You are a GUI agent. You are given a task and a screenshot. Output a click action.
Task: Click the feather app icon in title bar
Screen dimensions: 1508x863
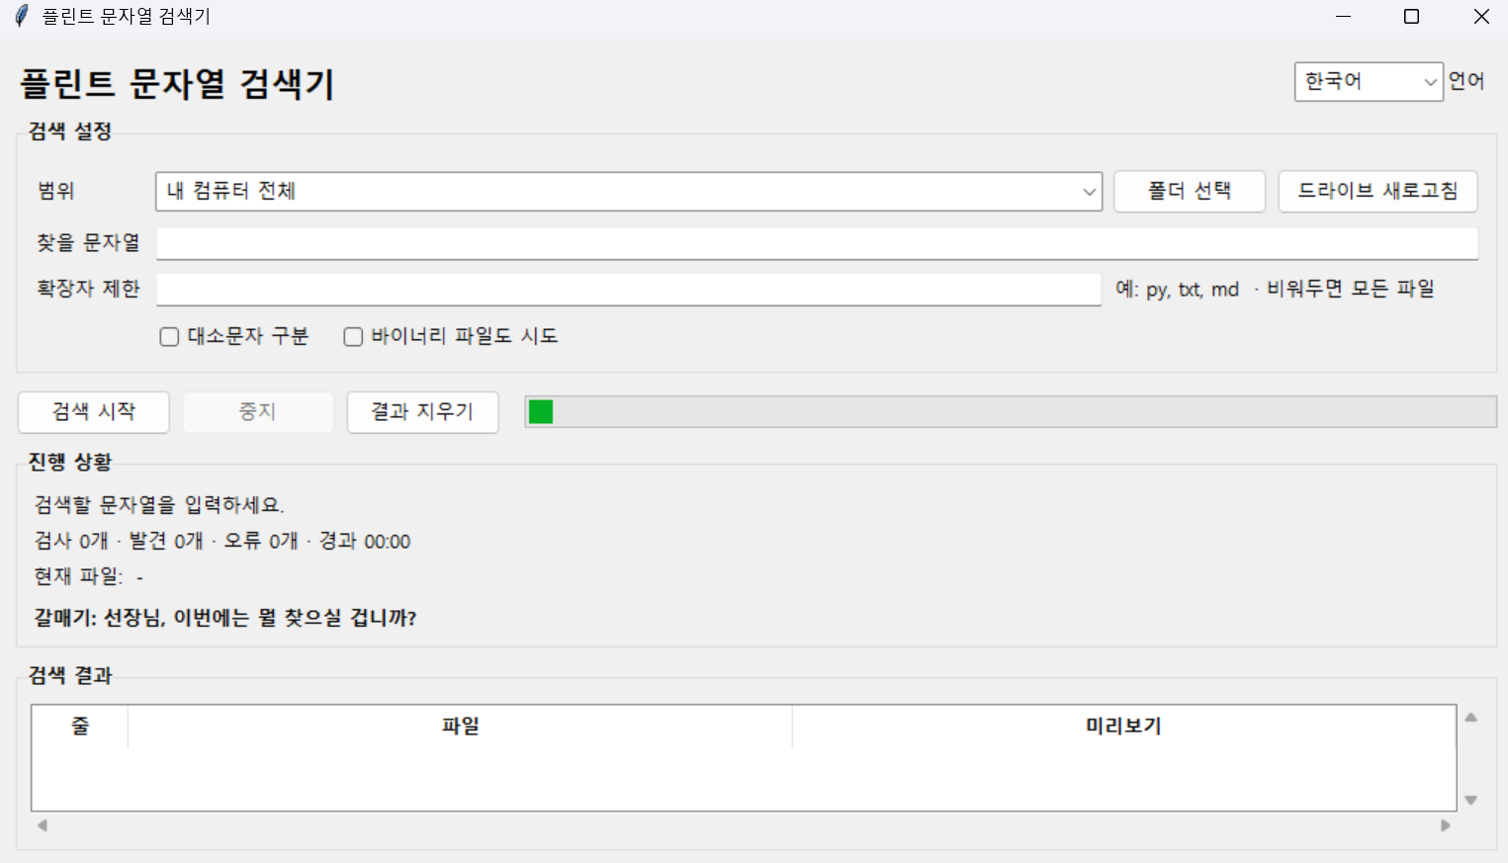[x=22, y=16]
